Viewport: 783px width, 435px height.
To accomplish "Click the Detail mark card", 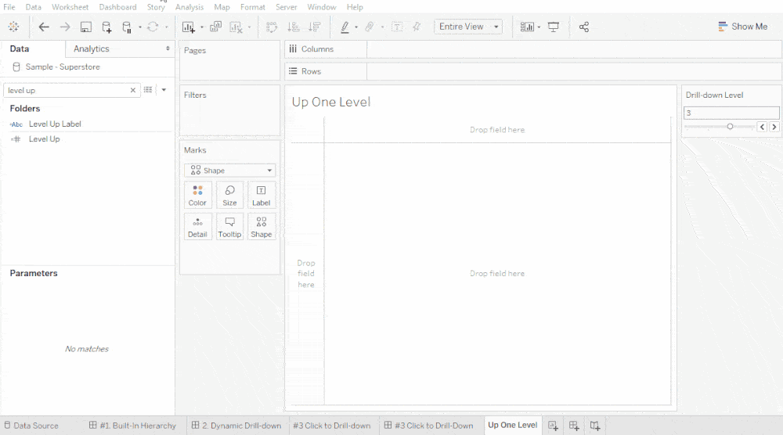I will click(x=198, y=226).
